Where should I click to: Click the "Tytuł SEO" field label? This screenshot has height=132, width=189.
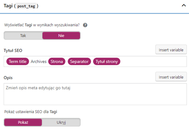coord(13,50)
